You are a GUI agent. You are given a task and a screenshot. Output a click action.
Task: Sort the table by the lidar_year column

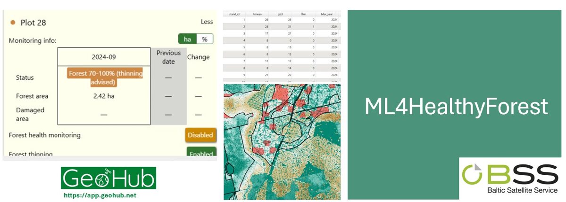click(327, 15)
